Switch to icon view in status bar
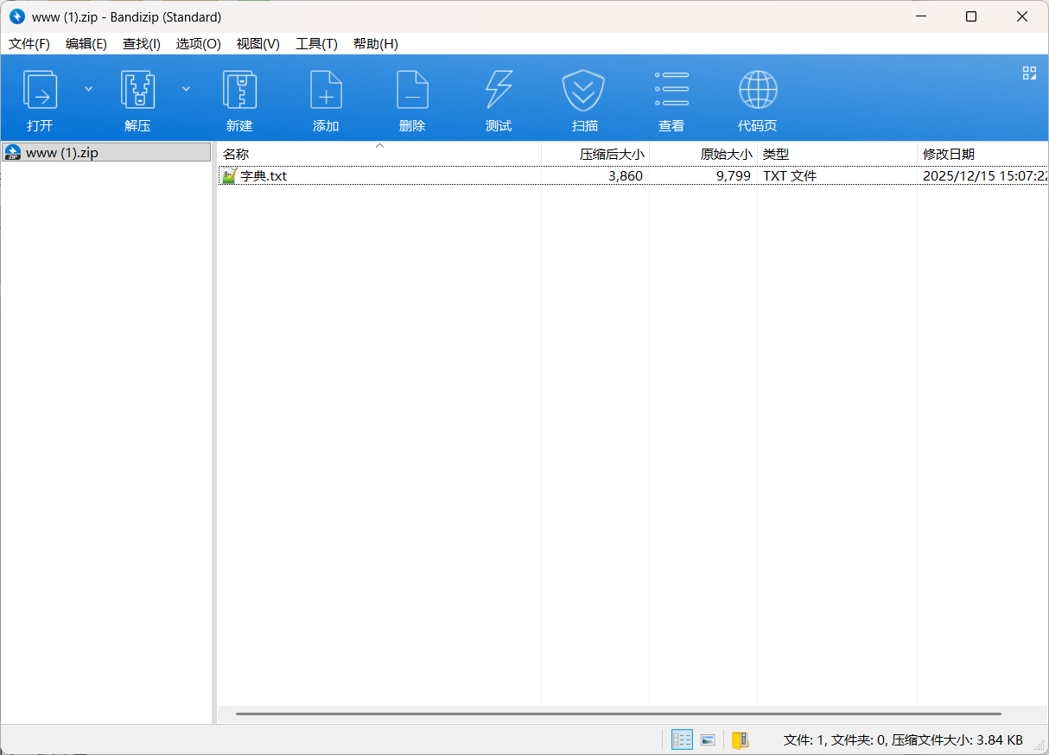 click(x=708, y=739)
